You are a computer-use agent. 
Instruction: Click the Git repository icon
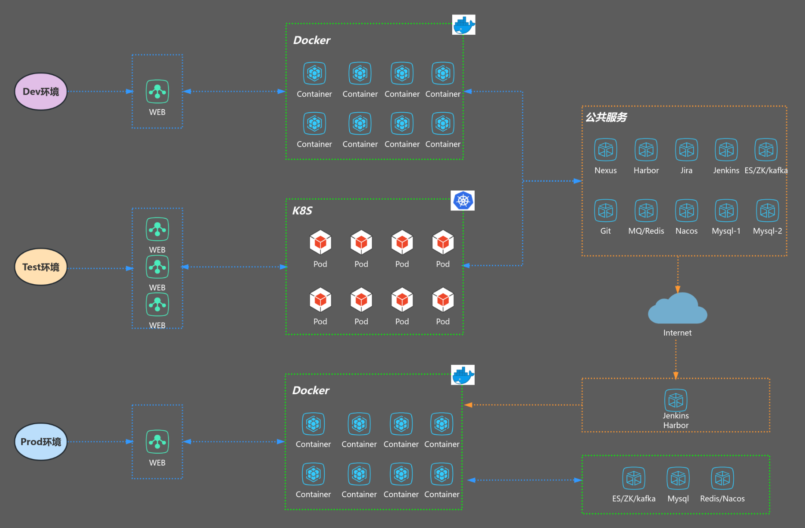coord(605,211)
